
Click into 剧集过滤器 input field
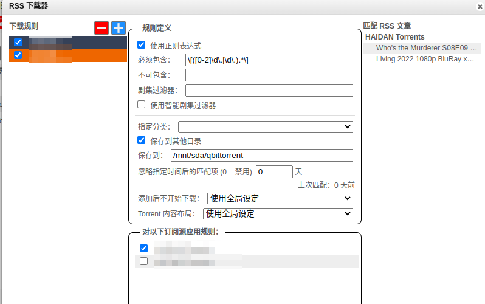[x=269, y=90]
